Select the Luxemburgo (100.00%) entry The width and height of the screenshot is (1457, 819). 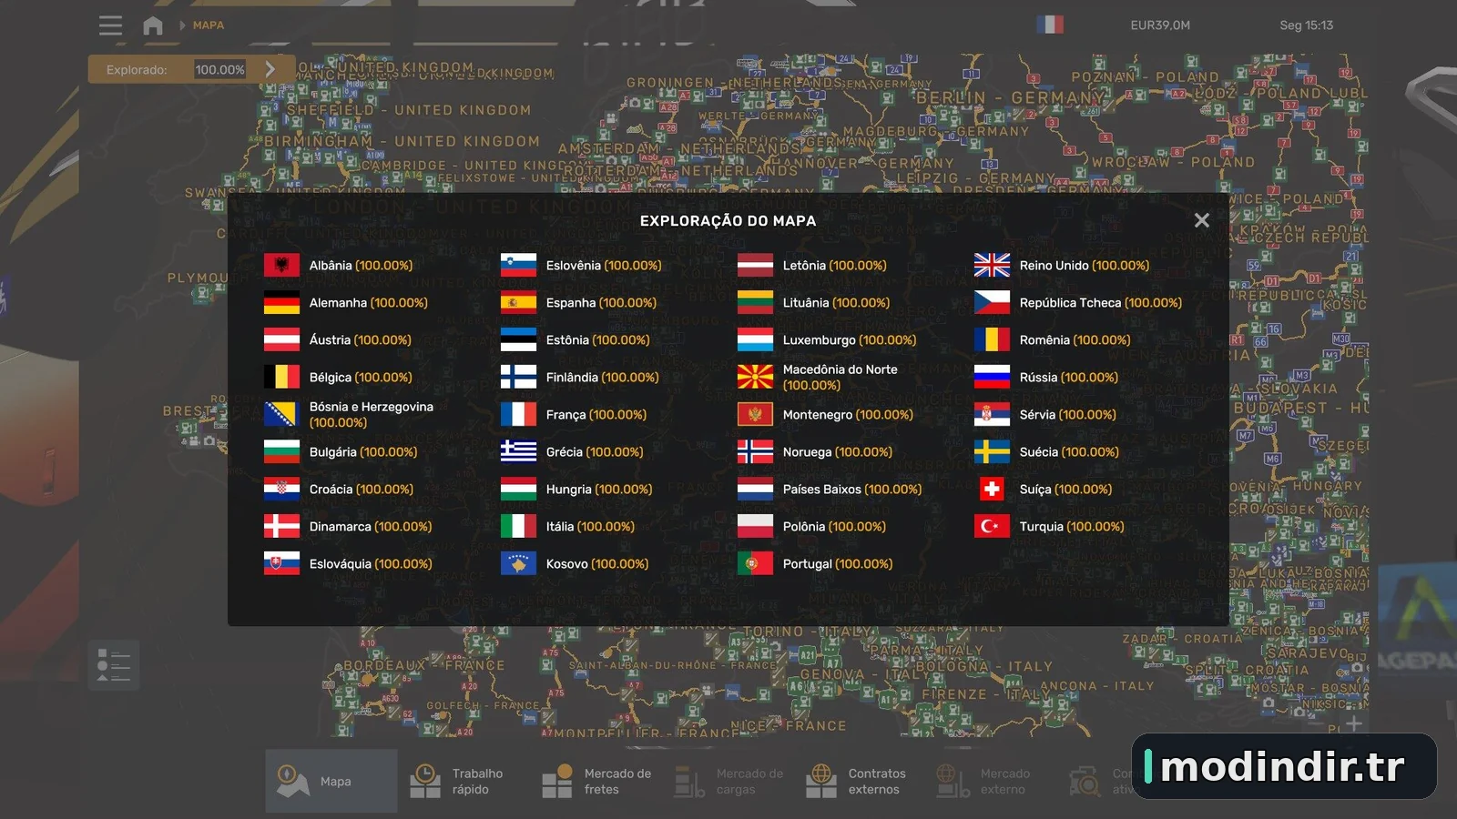pyautogui.click(x=827, y=339)
